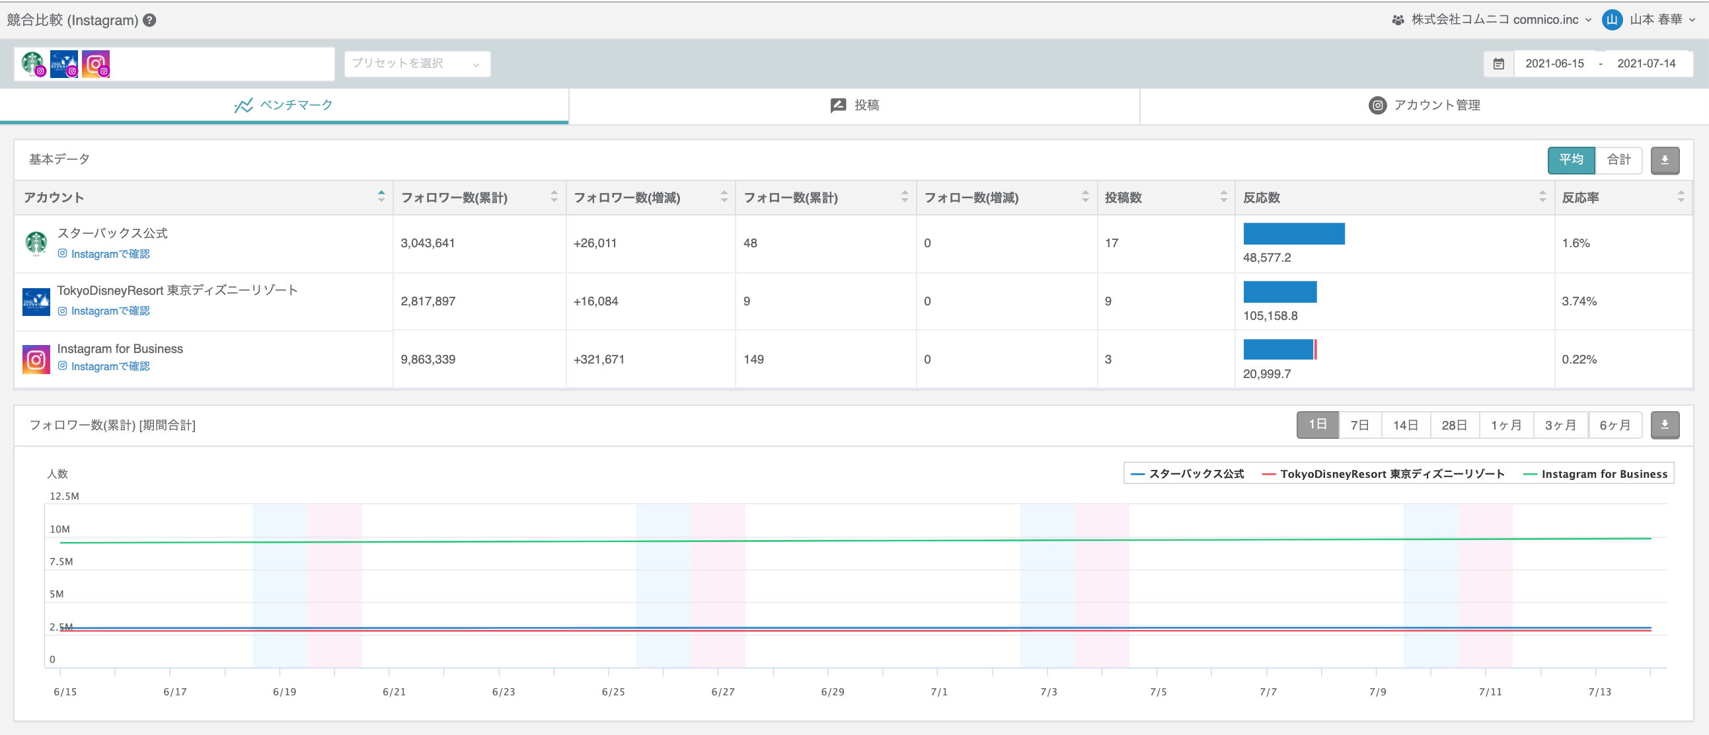Click the Tokyo Disney Resort account chip
Image resolution: width=1709 pixels, height=735 pixels.
pyautogui.click(x=64, y=63)
